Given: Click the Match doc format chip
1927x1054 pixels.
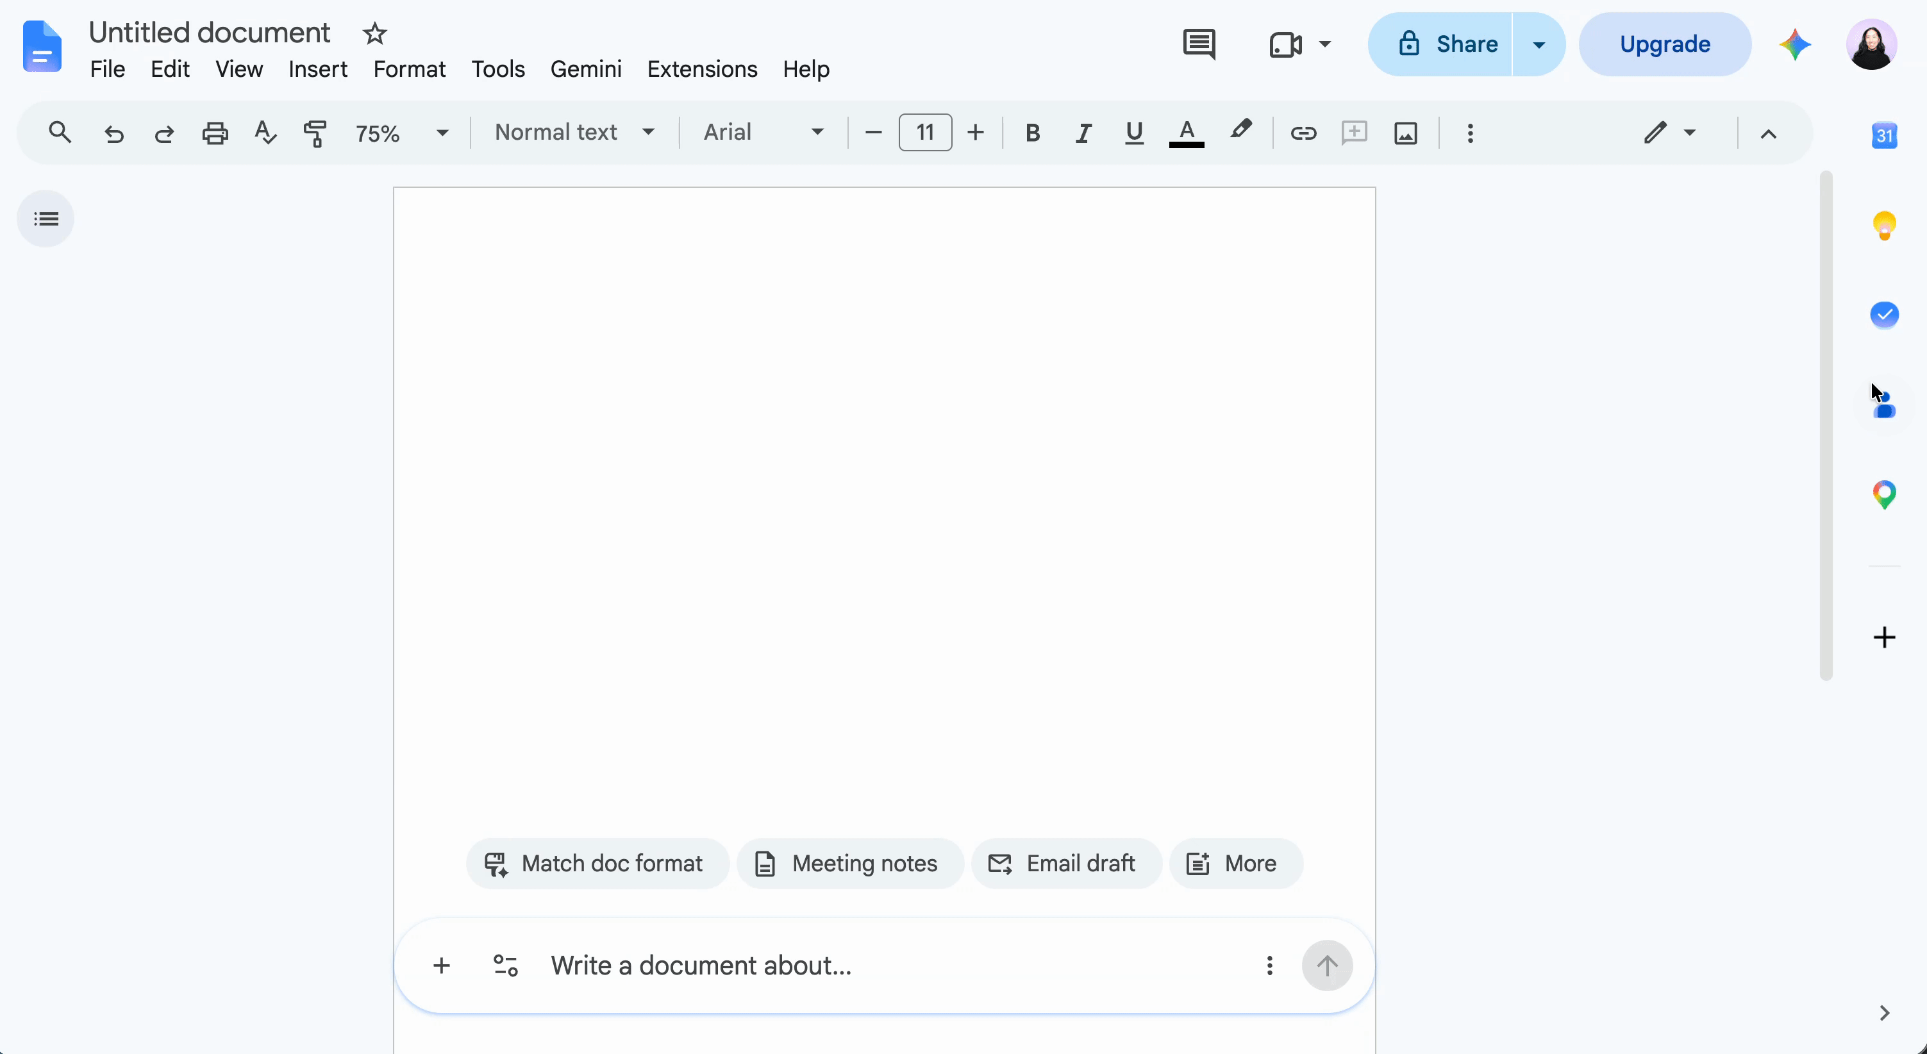Looking at the screenshot, I should (597, 863).
